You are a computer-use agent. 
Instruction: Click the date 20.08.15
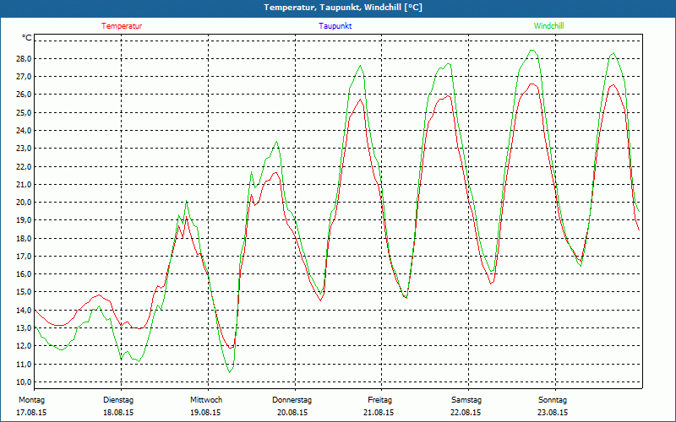pos(292,413)
